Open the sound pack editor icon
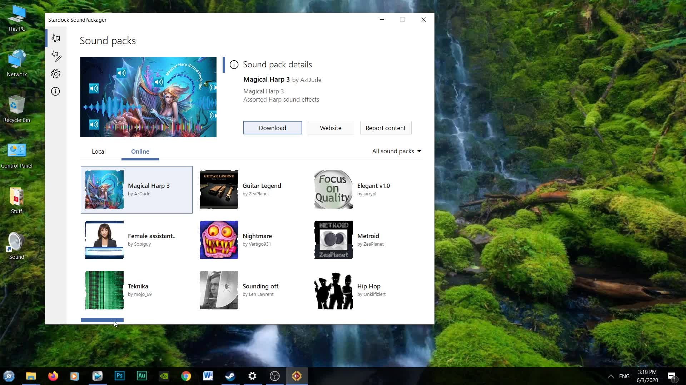The width and height of the screenshot is (686, 385). coord(56,56)
